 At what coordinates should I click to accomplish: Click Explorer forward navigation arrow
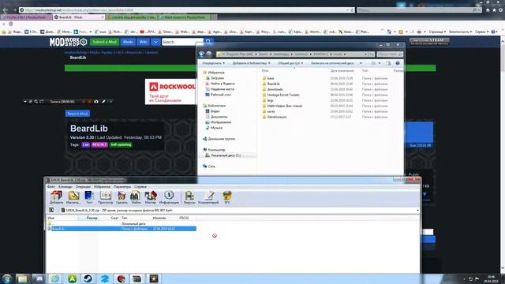pyautogui.click(x=209, y=54)
